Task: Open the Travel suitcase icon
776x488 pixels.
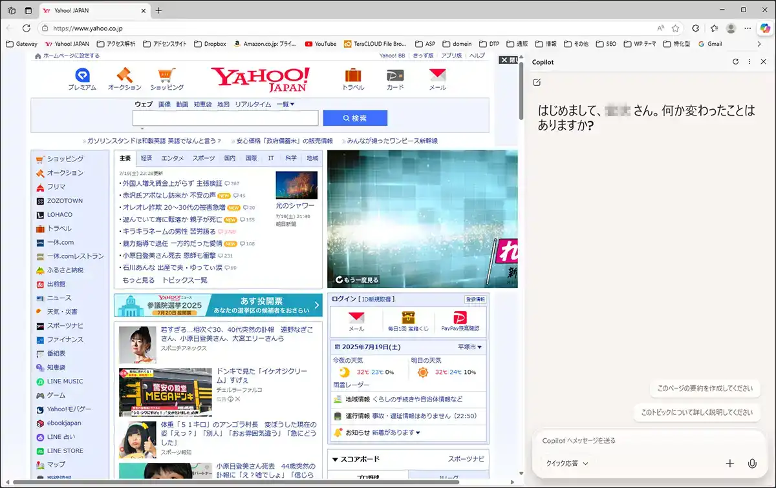Action: pos(353,75)
